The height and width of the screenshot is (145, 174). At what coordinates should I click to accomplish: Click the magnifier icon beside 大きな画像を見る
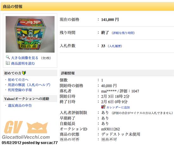click(x=8, y=57)
